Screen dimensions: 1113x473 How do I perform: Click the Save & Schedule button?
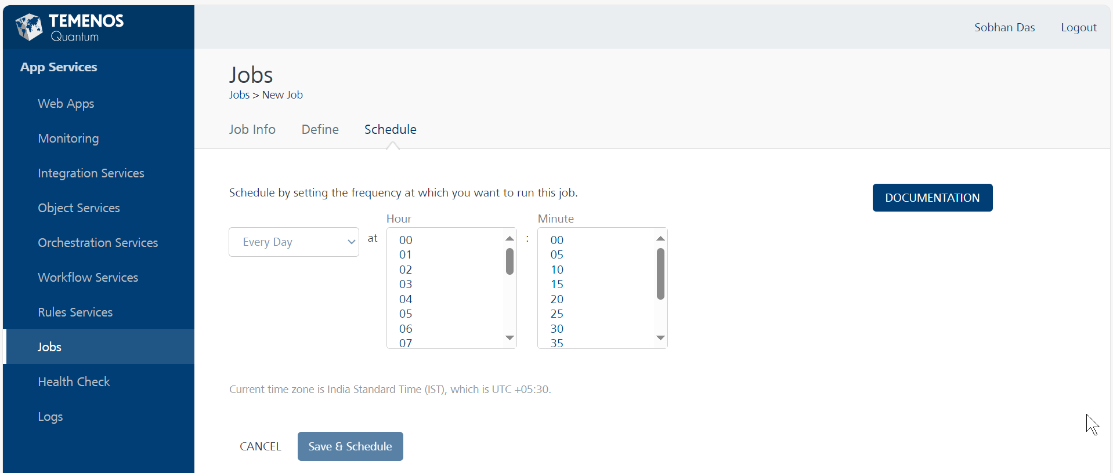point(350,446)
